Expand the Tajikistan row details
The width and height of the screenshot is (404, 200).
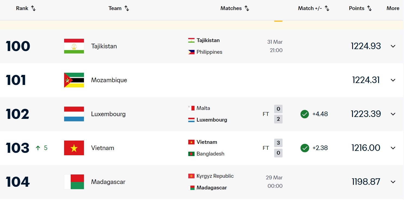click(393, 46)
